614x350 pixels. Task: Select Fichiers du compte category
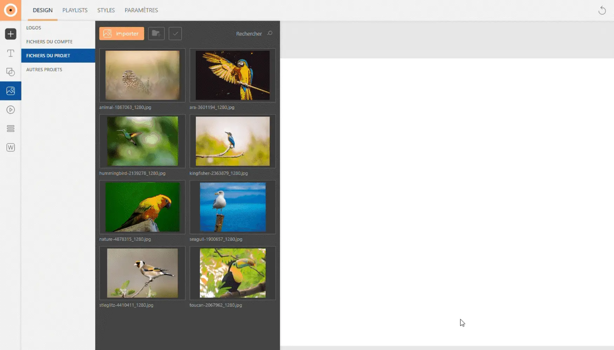49,42
